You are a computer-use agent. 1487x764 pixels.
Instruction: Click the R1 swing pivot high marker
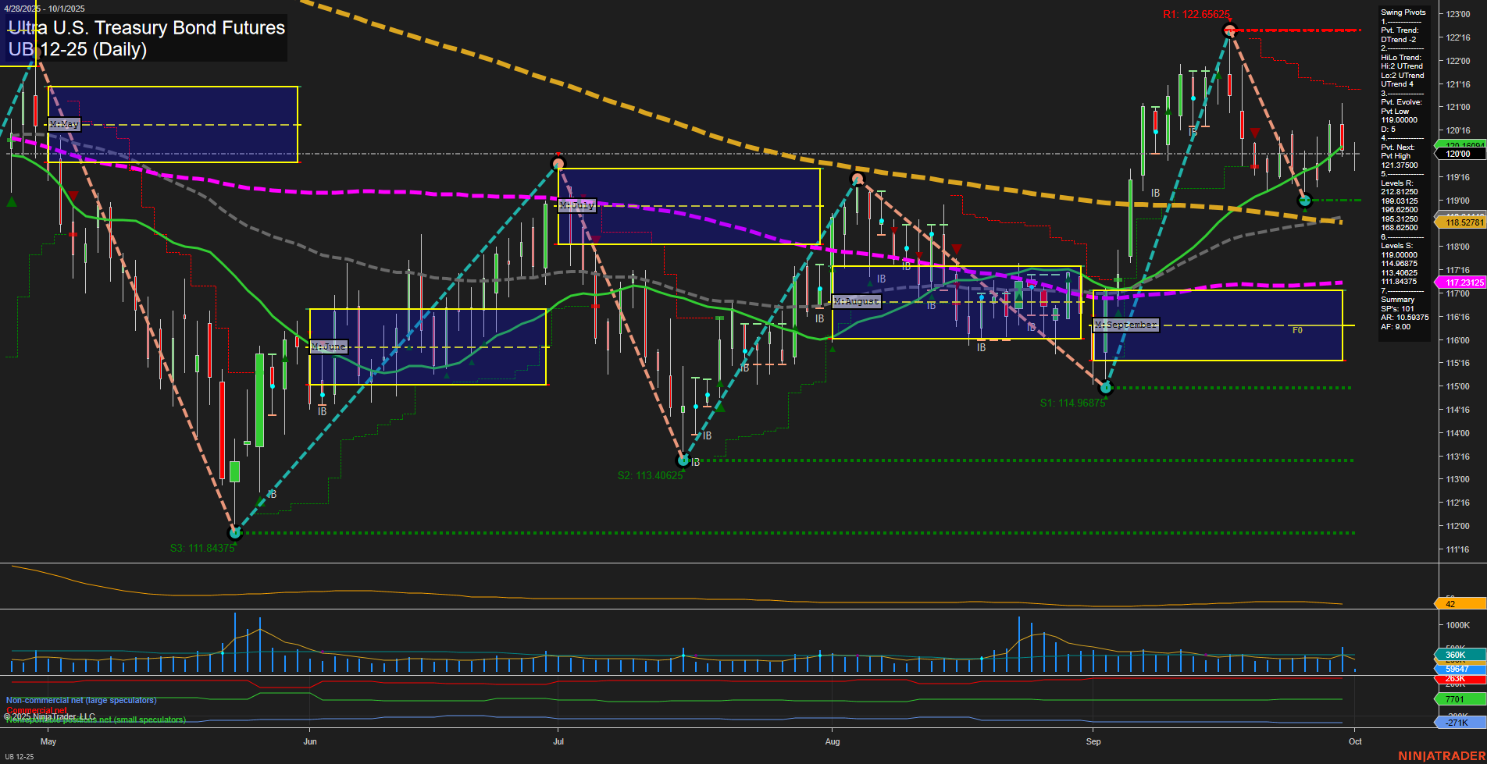1229,30
